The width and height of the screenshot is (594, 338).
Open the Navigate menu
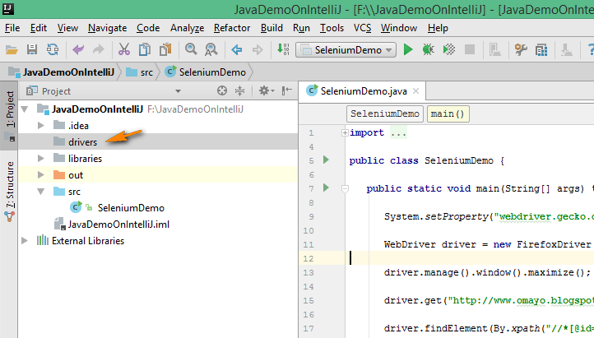coord(107,28)
